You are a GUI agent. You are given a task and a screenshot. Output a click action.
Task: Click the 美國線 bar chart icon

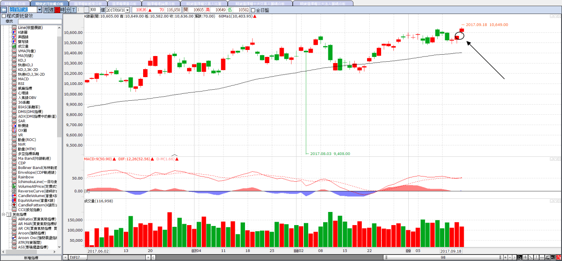point(14,37)
